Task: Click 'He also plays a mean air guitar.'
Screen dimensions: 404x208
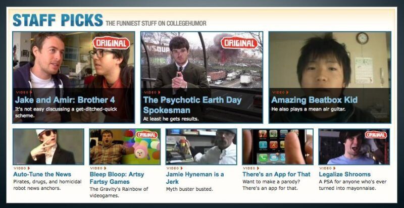Action: pyautogui.click(x=309, y=109)
